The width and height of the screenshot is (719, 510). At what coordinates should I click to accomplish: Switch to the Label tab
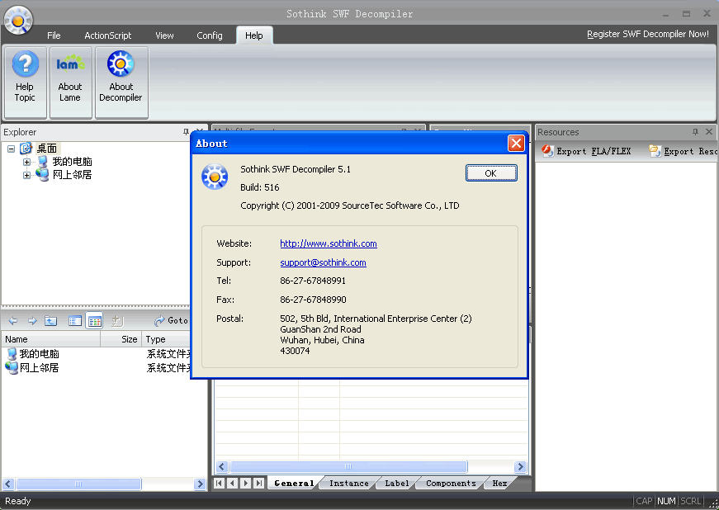pyautogui.click(x=396, y=483)
